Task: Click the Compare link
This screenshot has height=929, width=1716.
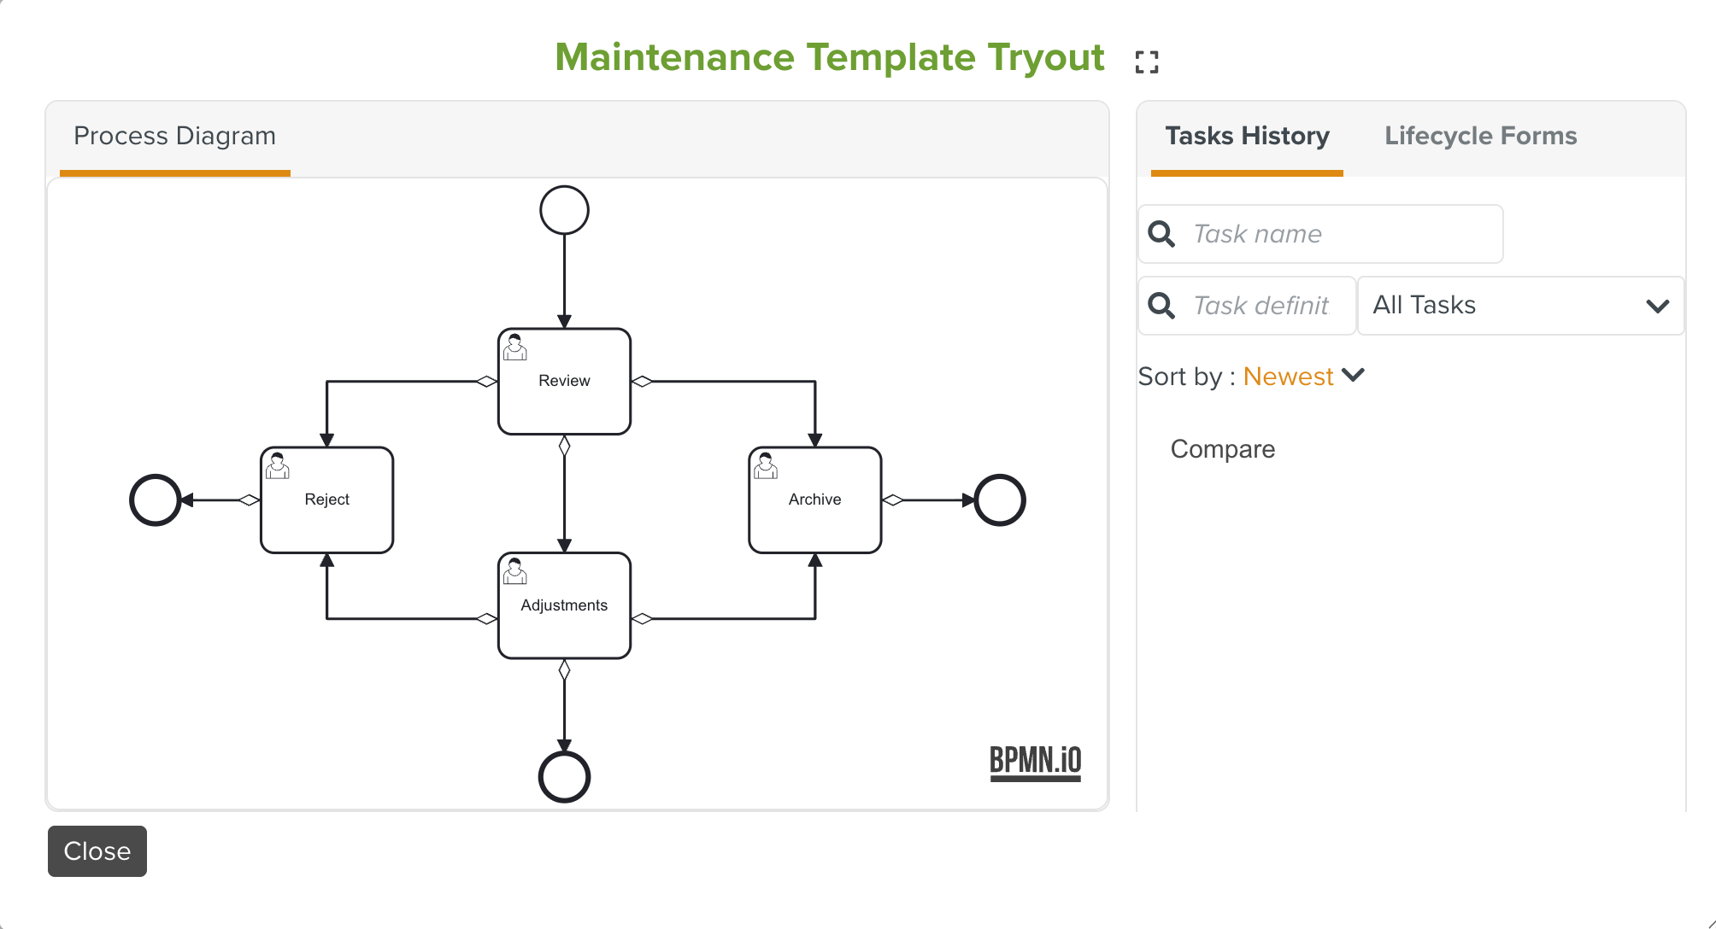Action: click(x=1222, y=449)
